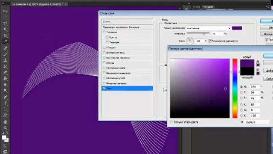Click the shadow color swatch

point(237,28)
